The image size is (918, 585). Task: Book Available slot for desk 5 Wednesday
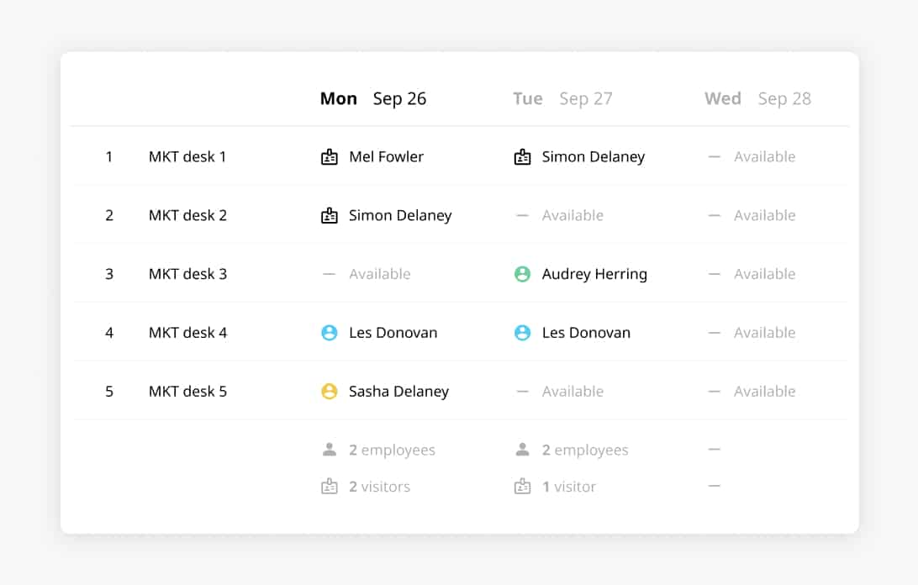(765, 391)
